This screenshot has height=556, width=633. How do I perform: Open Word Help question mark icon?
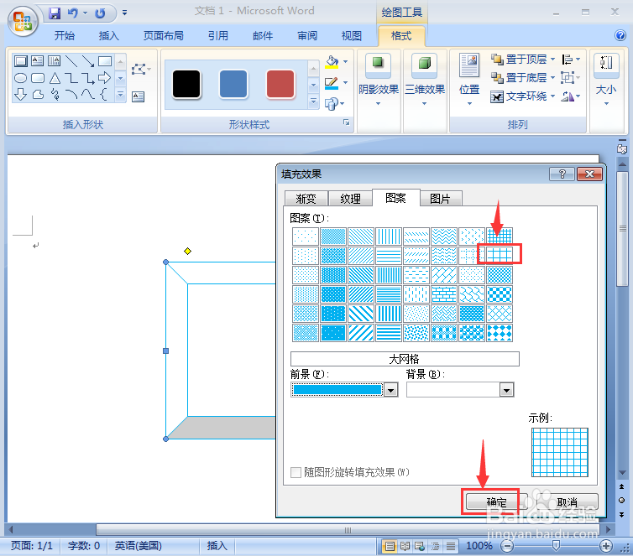tap(620, 35)
